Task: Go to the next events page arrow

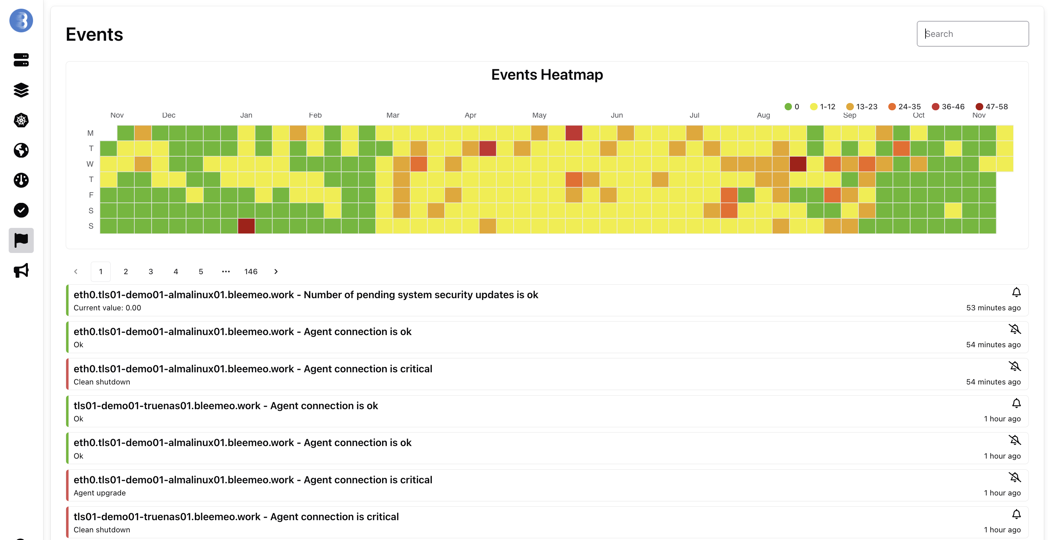Action: coord(276,271)
